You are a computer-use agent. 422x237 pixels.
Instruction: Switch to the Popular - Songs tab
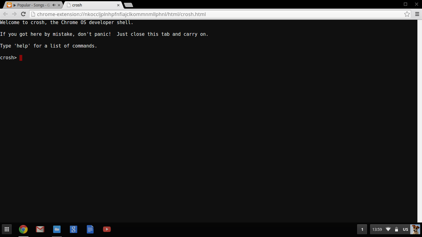click(x=33, y=5)
